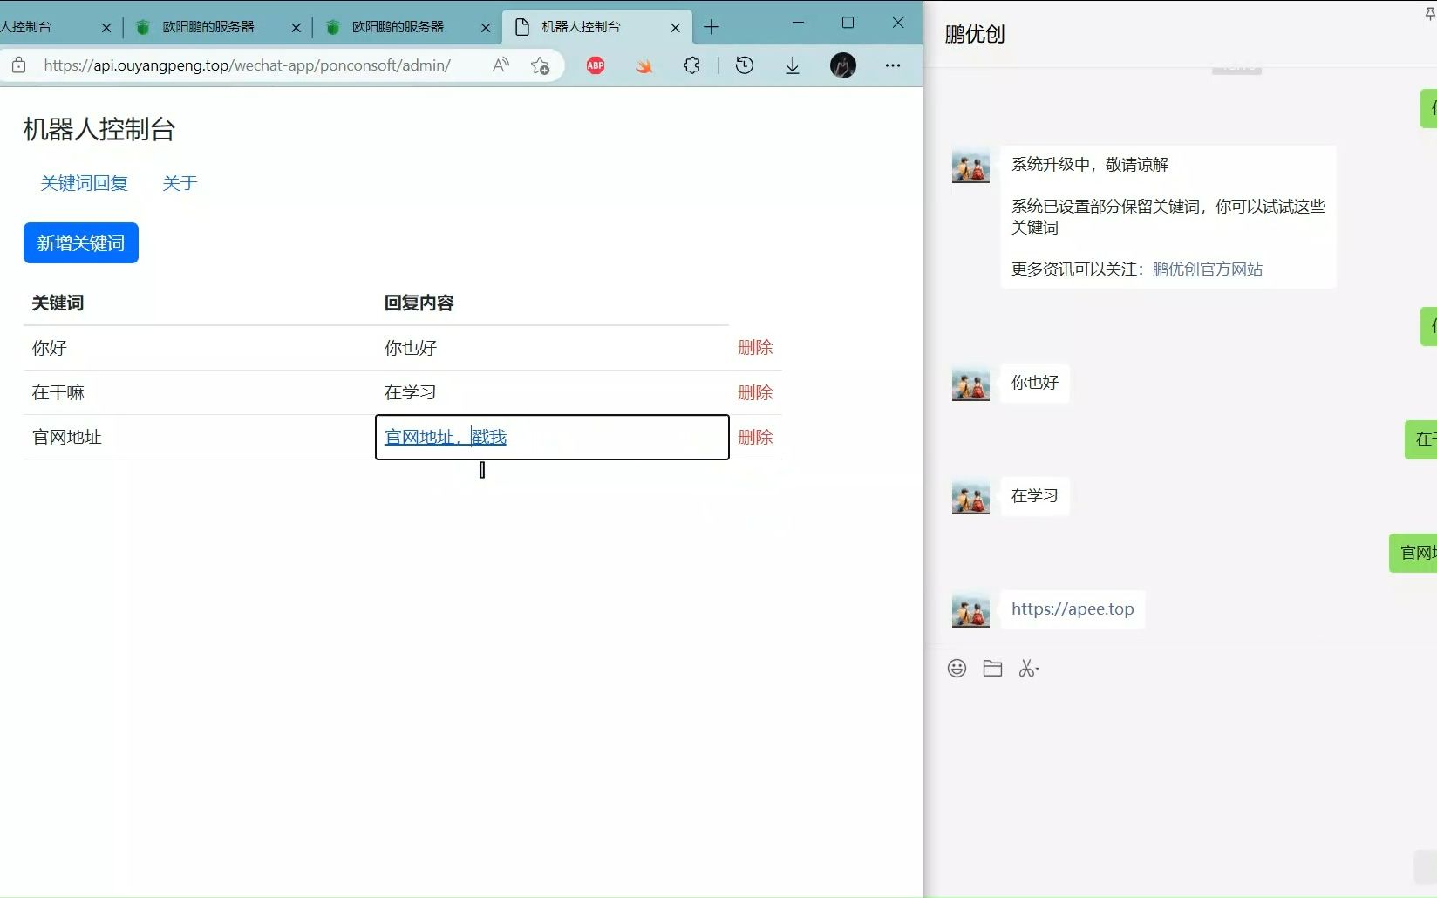Open the Adblock Plus extension icon
This screenshot has height=898, width=1437.
(x=596, y=65)
